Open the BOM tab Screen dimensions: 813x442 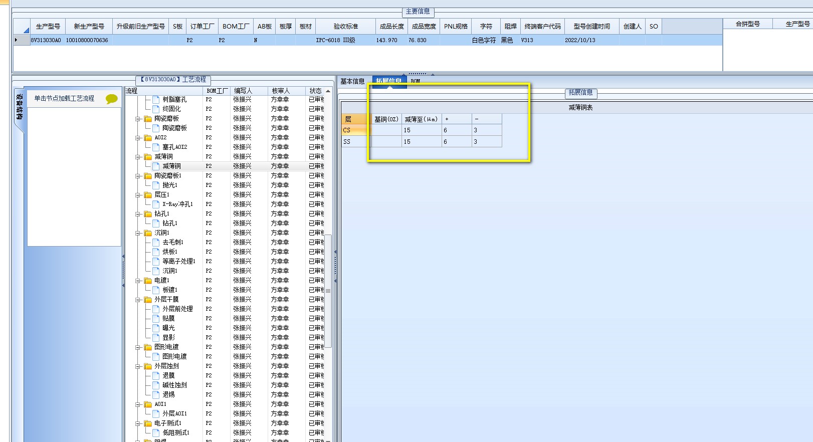tap(416, 81)
